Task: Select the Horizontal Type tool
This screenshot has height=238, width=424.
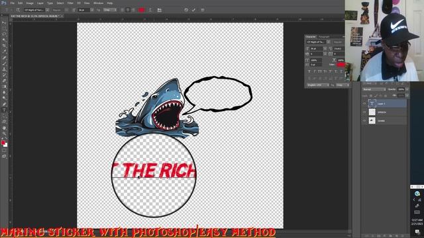Action: [x=4, y=110]
